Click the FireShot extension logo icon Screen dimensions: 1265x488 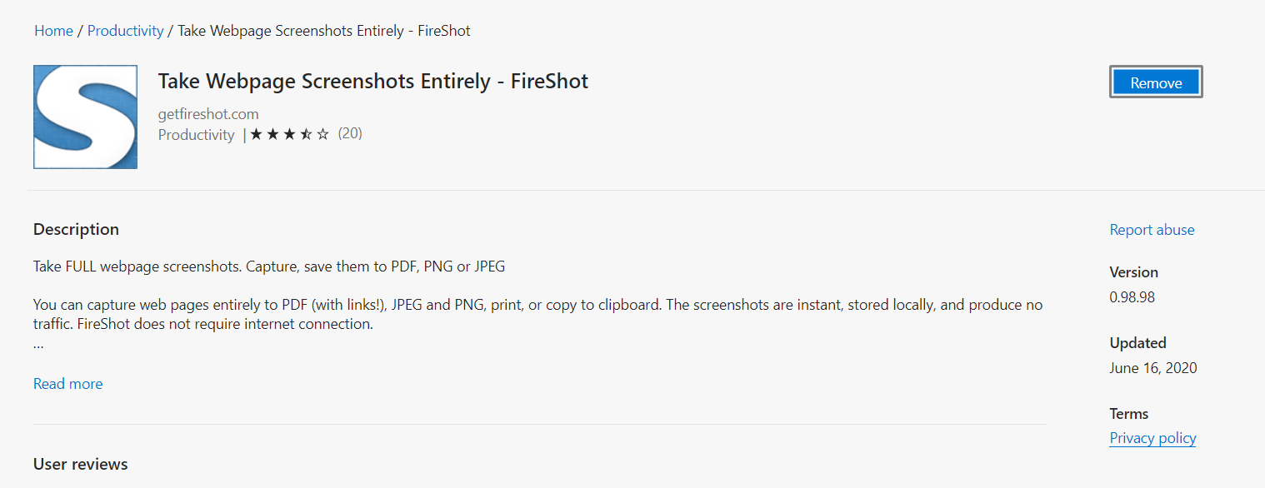(x=85, y=117)
